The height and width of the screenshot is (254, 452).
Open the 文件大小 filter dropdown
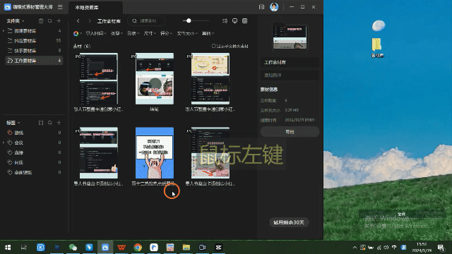click(187, 33)
